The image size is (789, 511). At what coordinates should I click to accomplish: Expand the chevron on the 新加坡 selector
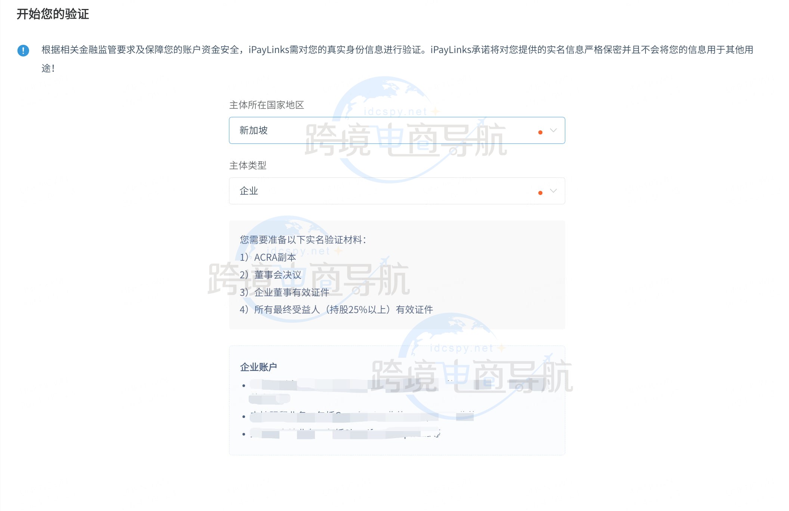click(x=553, y=131)
